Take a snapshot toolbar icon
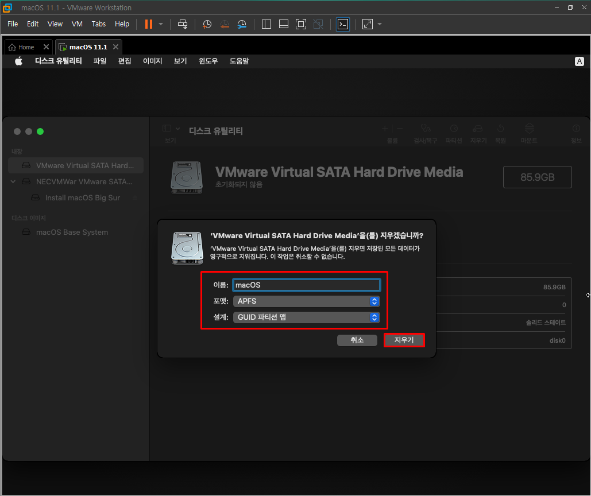Screen dimensions: 591x496 pyautogui.click(x=207, y=24)
